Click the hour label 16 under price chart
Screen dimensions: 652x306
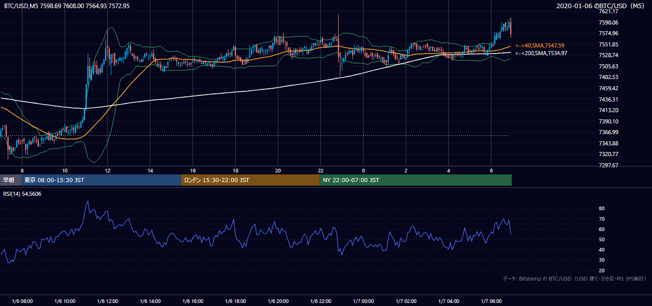193,170
